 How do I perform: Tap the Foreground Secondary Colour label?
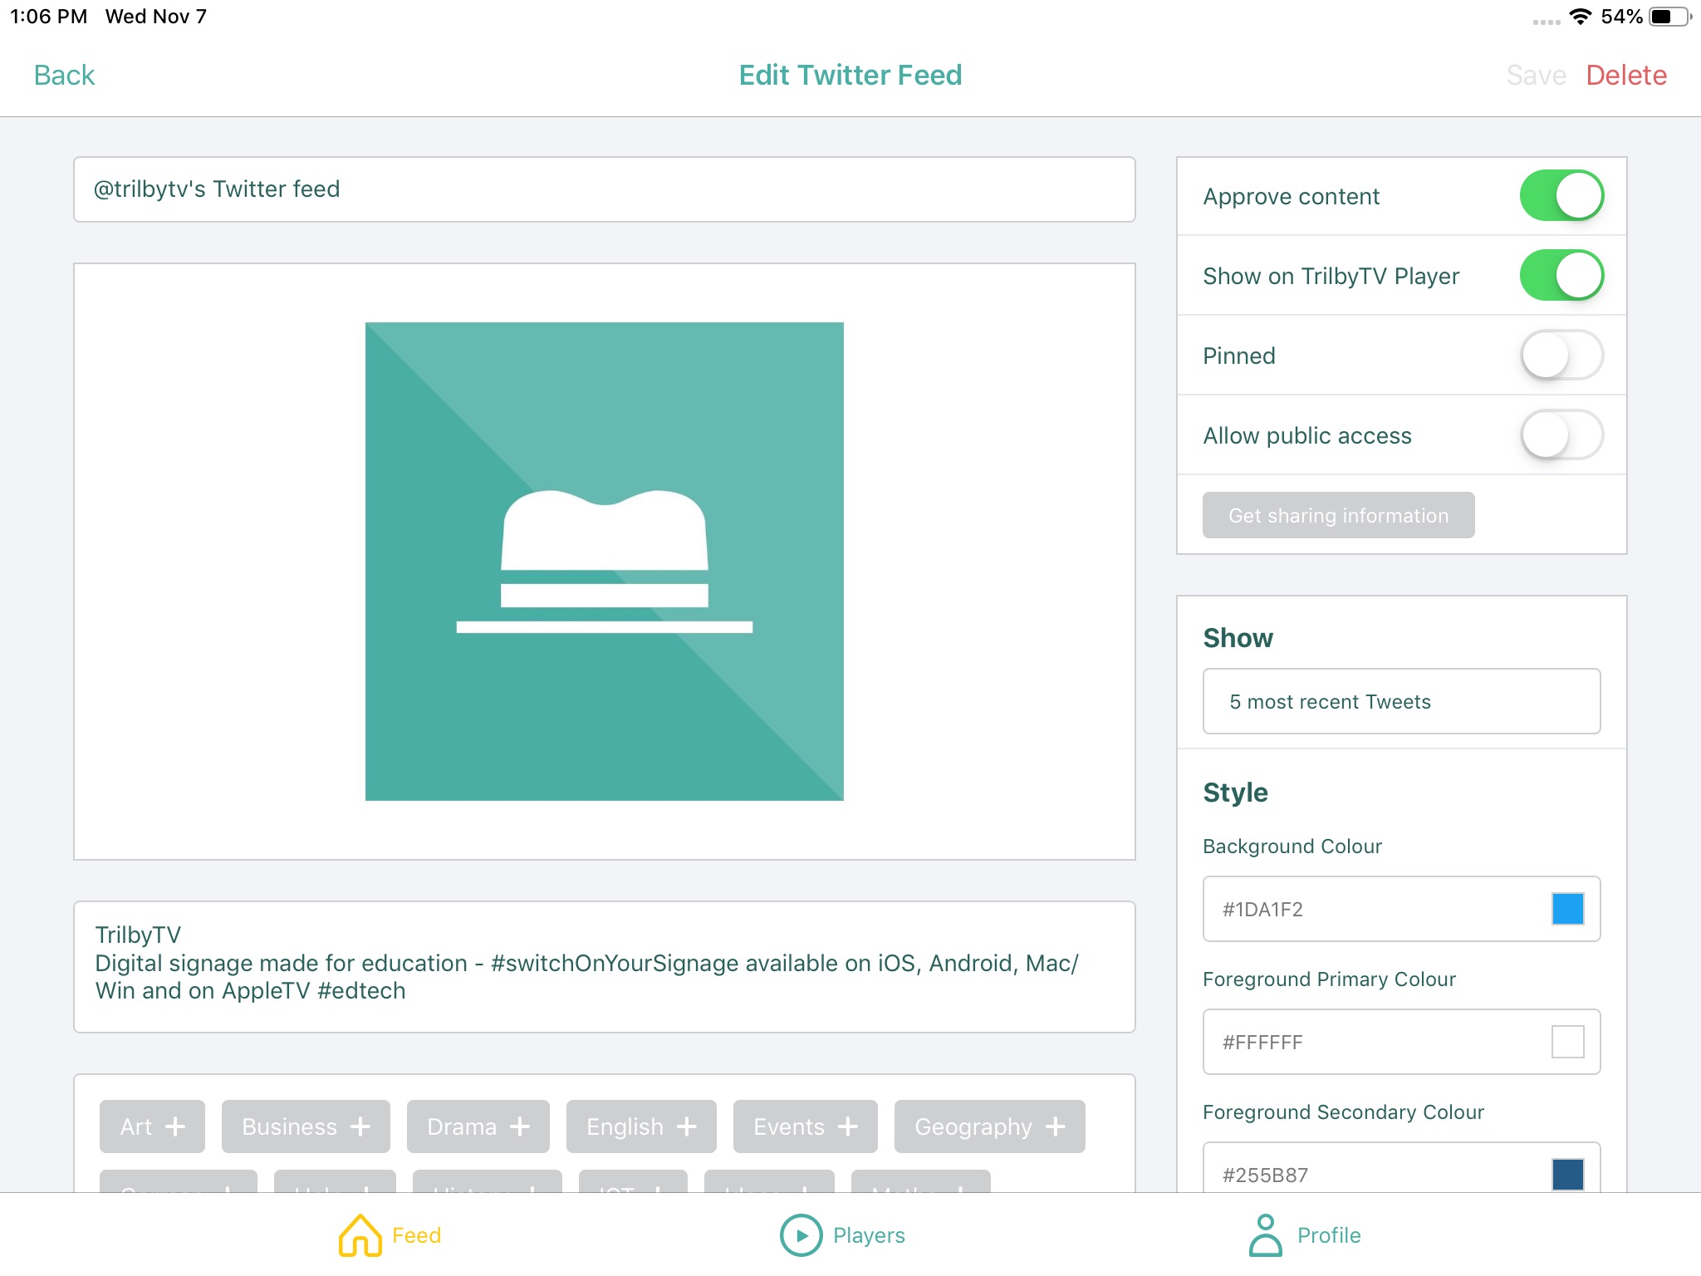coord(1343,1112)
